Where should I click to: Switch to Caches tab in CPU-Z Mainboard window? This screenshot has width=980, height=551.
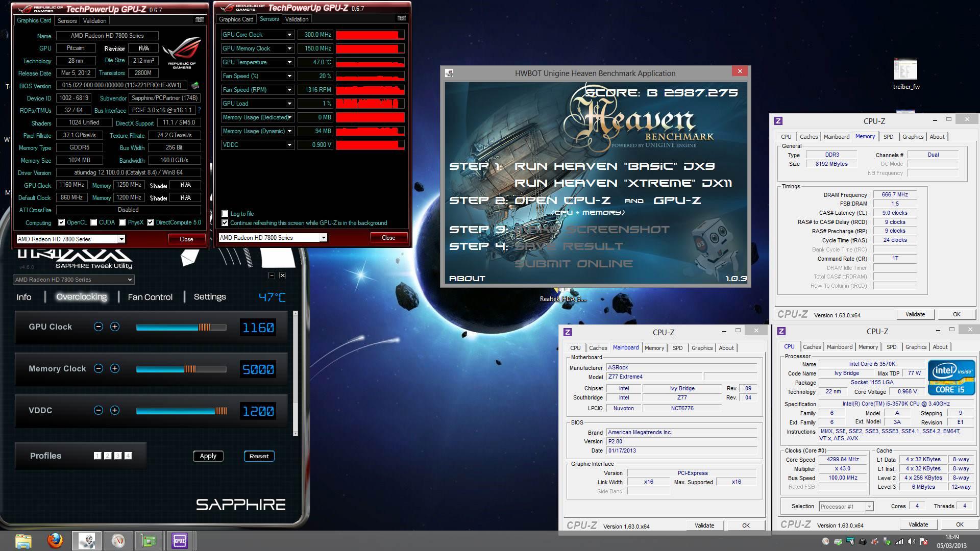pyautogui.click(x=598, y=348)
